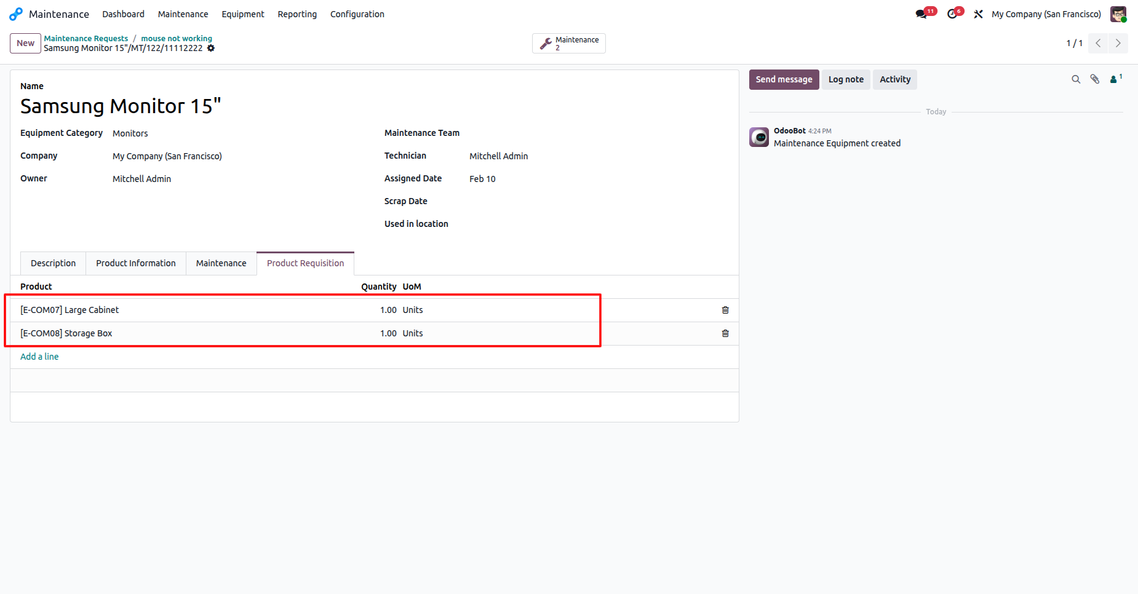Viewport: 1138px width, 594px height.
Task: Open the debug tools icon
Action: [x=978, y=14]
